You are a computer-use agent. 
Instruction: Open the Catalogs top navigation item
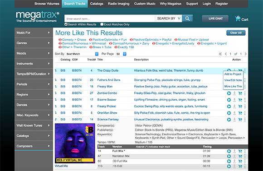pyautogui.click(x=97, y=4)
